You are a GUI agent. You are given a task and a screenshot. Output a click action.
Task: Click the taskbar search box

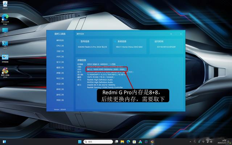click(98, 142)
